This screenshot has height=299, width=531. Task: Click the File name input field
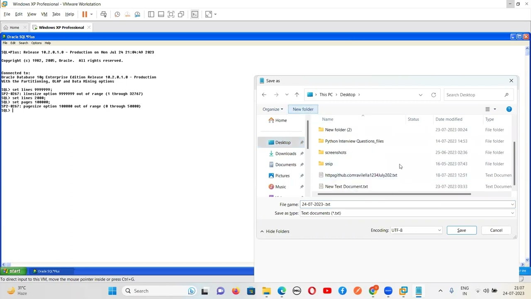tap(405, 204)
